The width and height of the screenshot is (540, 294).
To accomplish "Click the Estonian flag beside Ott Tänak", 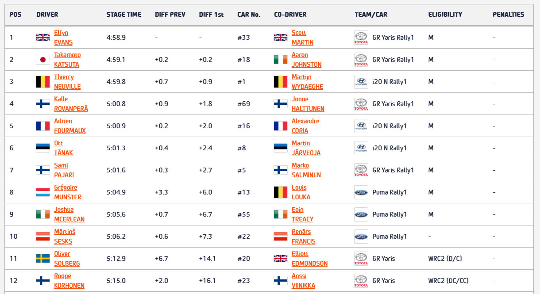I will pos(43,148).
